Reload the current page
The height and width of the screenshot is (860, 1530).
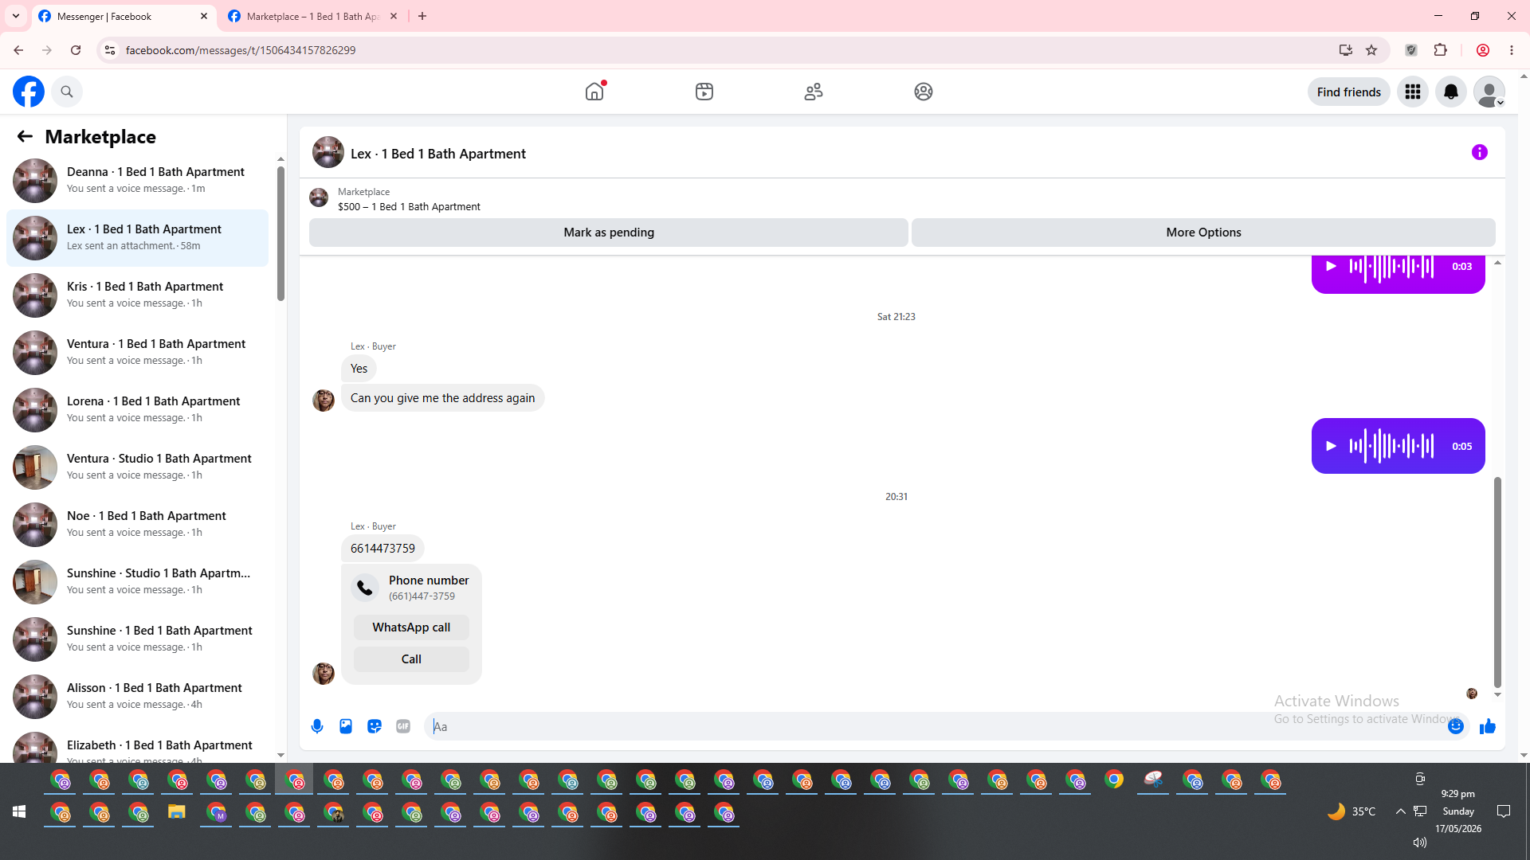point(76,50)
